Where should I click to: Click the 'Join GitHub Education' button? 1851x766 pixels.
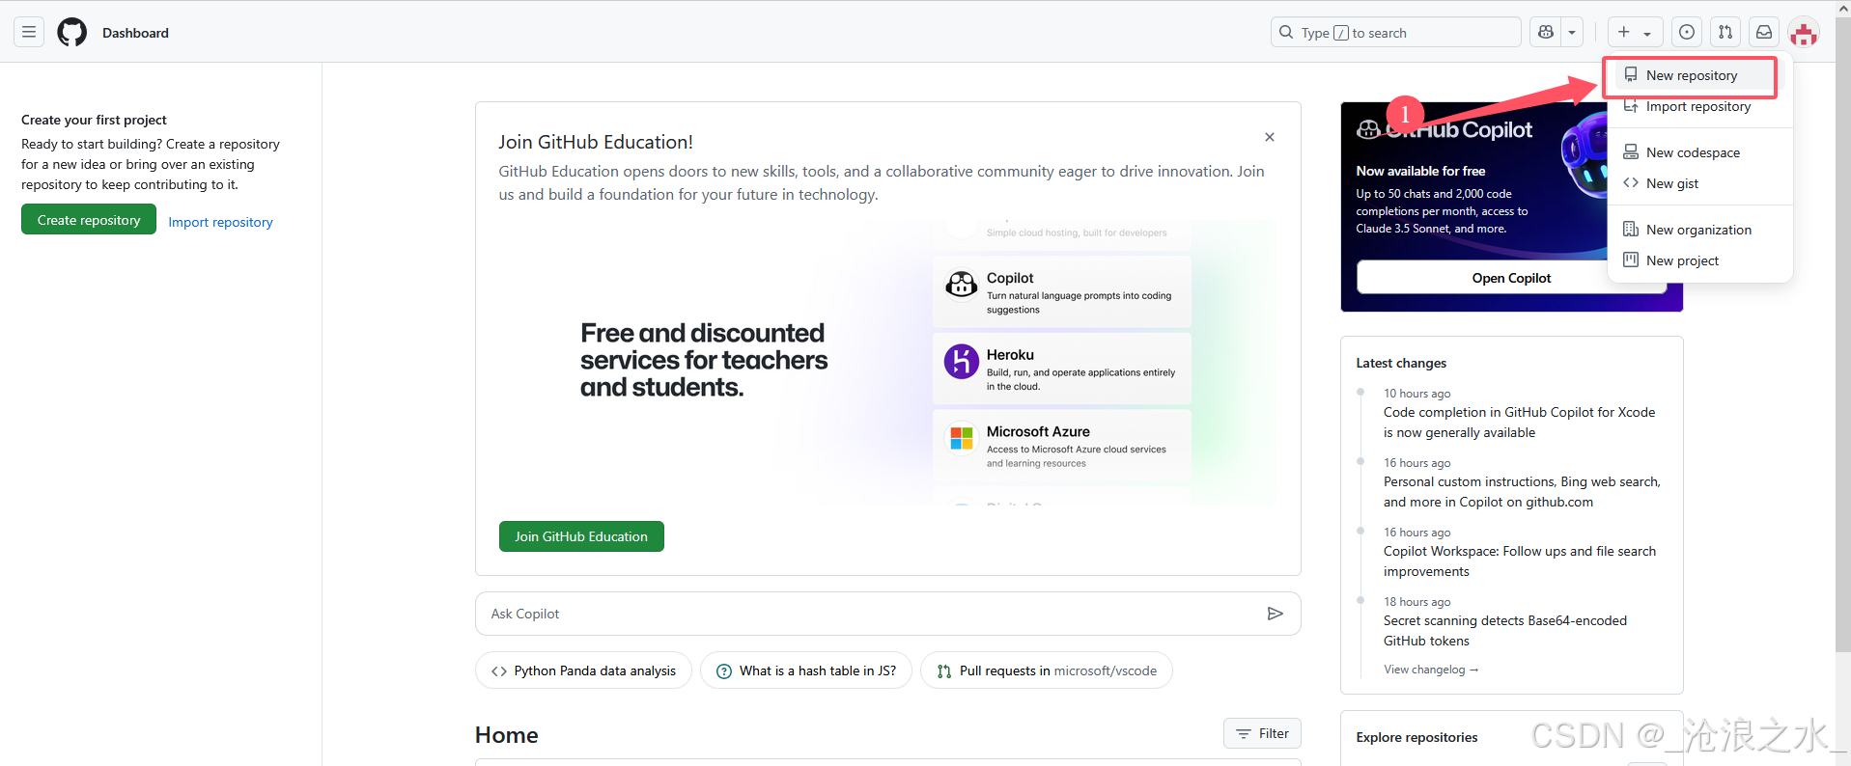click(x=581, y=536)
